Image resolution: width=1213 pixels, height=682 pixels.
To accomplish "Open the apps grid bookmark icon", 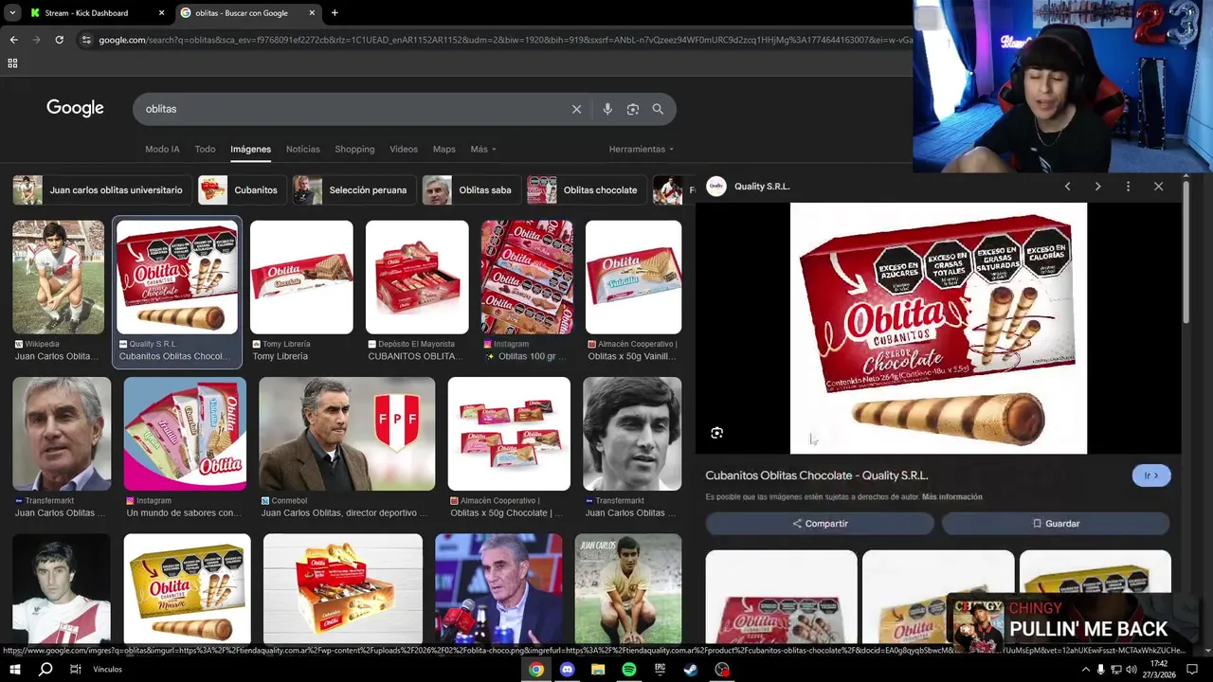I will [12, 63].
